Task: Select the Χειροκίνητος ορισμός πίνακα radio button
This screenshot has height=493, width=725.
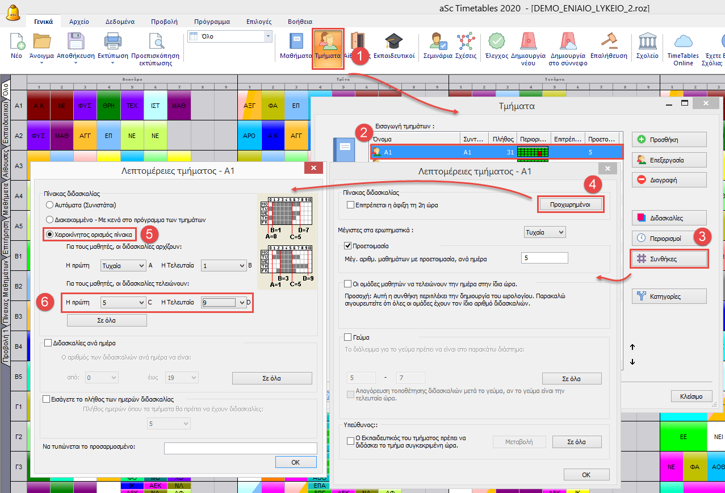Action: click(x=50, y=234)
